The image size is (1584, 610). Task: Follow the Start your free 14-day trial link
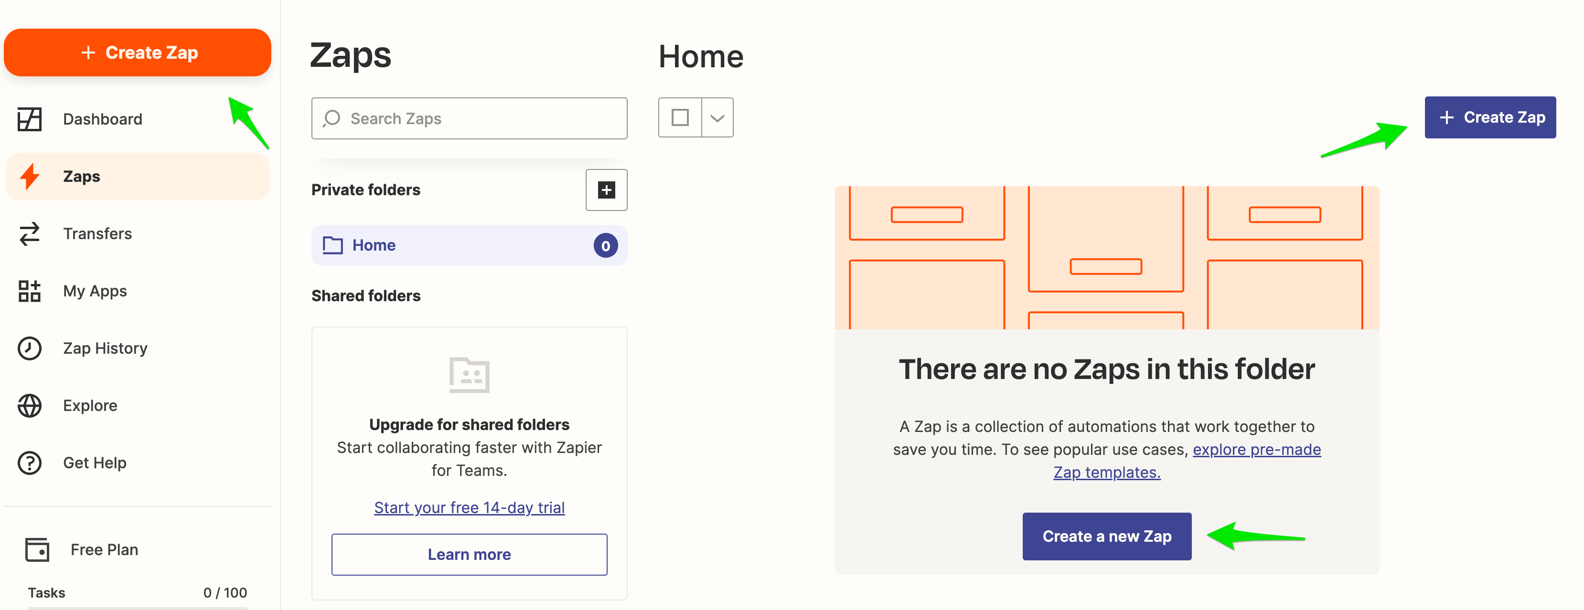(469, 507)
